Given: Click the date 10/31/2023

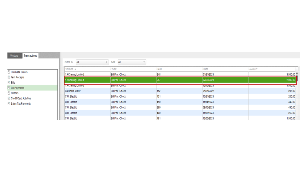Looking at the screenshot, I should point(208,96).
